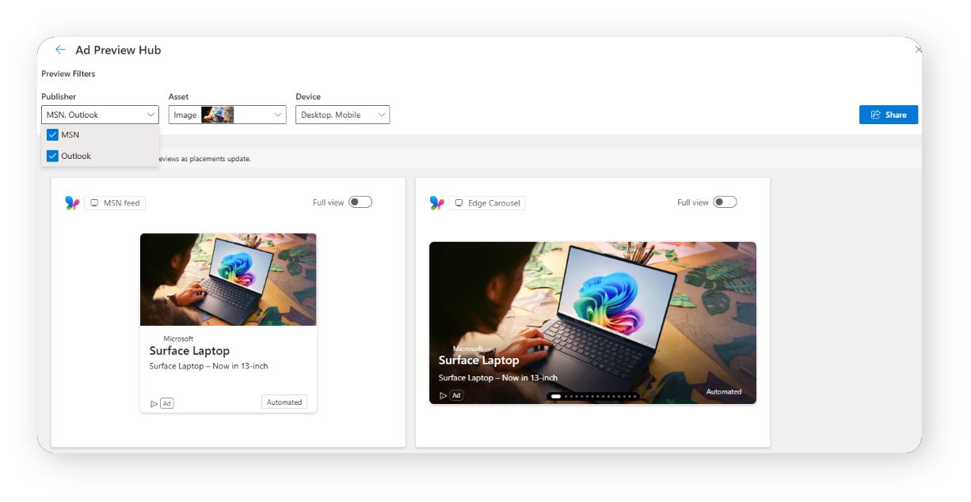Screen dimensions: 971x502
Task: Enable Full view for Edge Carousel
Action: coord(725,202)
